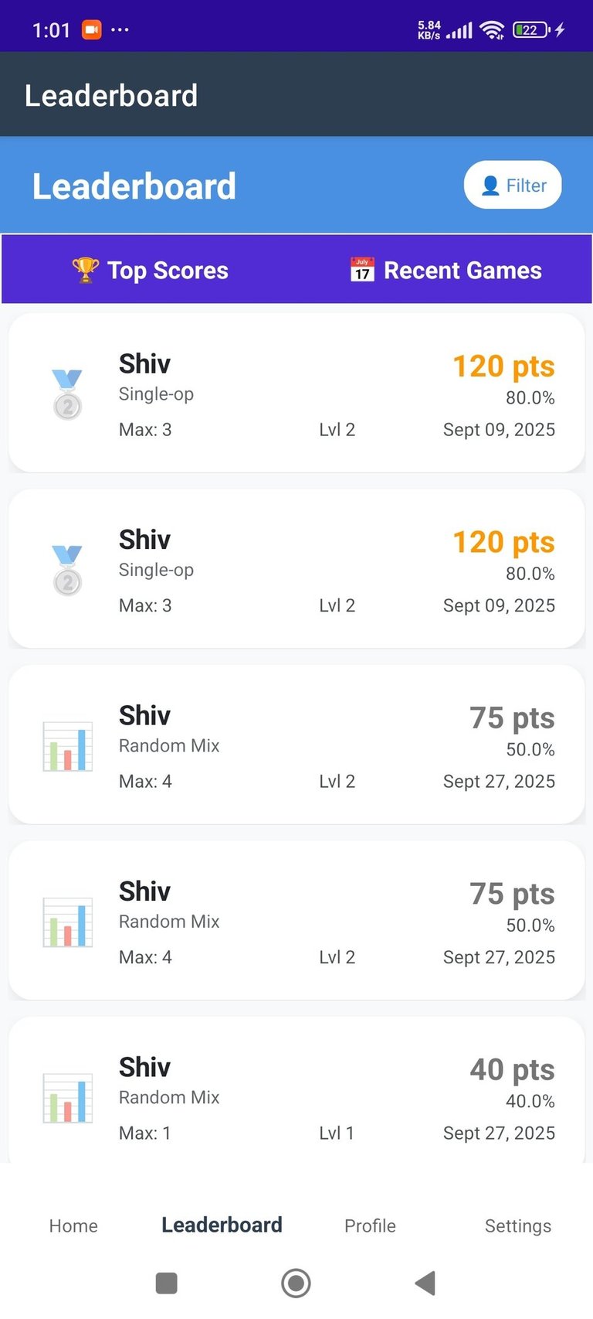This screenshot has width=593, height=1319.
Task: Tap the 40 pts entry bar chart icon
Action: [67, 1098]
